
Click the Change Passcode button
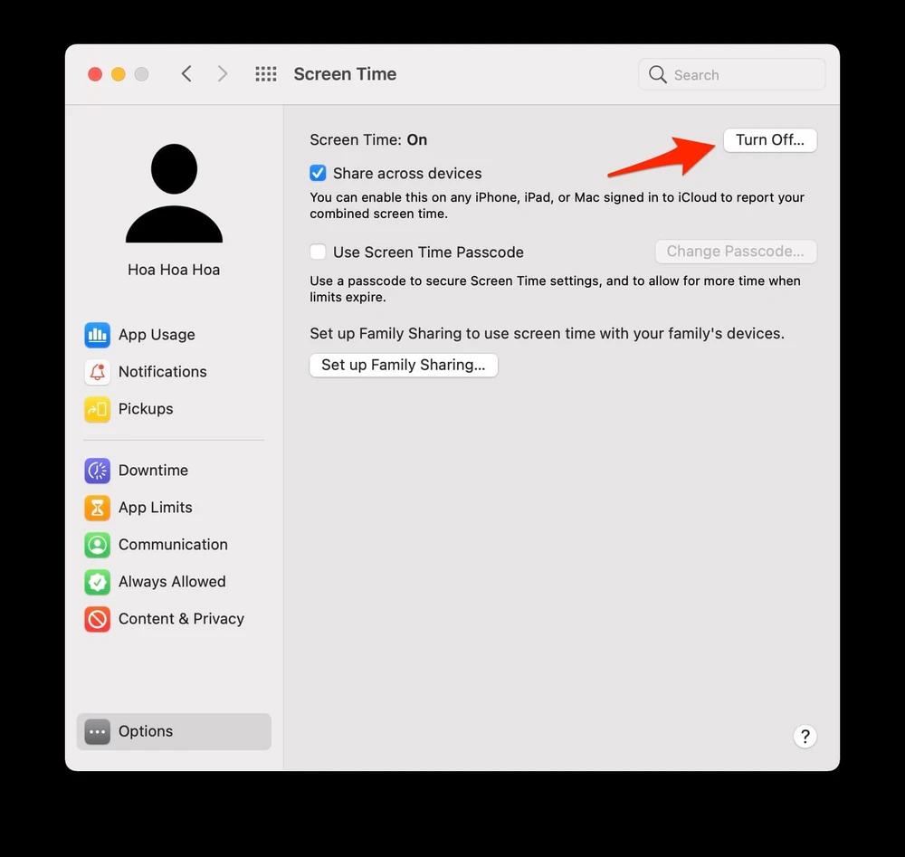point(735,251)
